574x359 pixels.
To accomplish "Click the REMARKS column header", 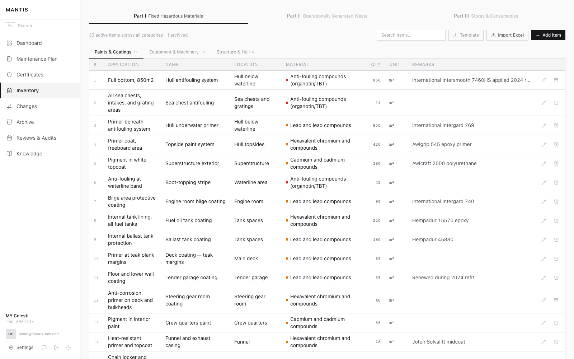I will [x=423, y=65].
